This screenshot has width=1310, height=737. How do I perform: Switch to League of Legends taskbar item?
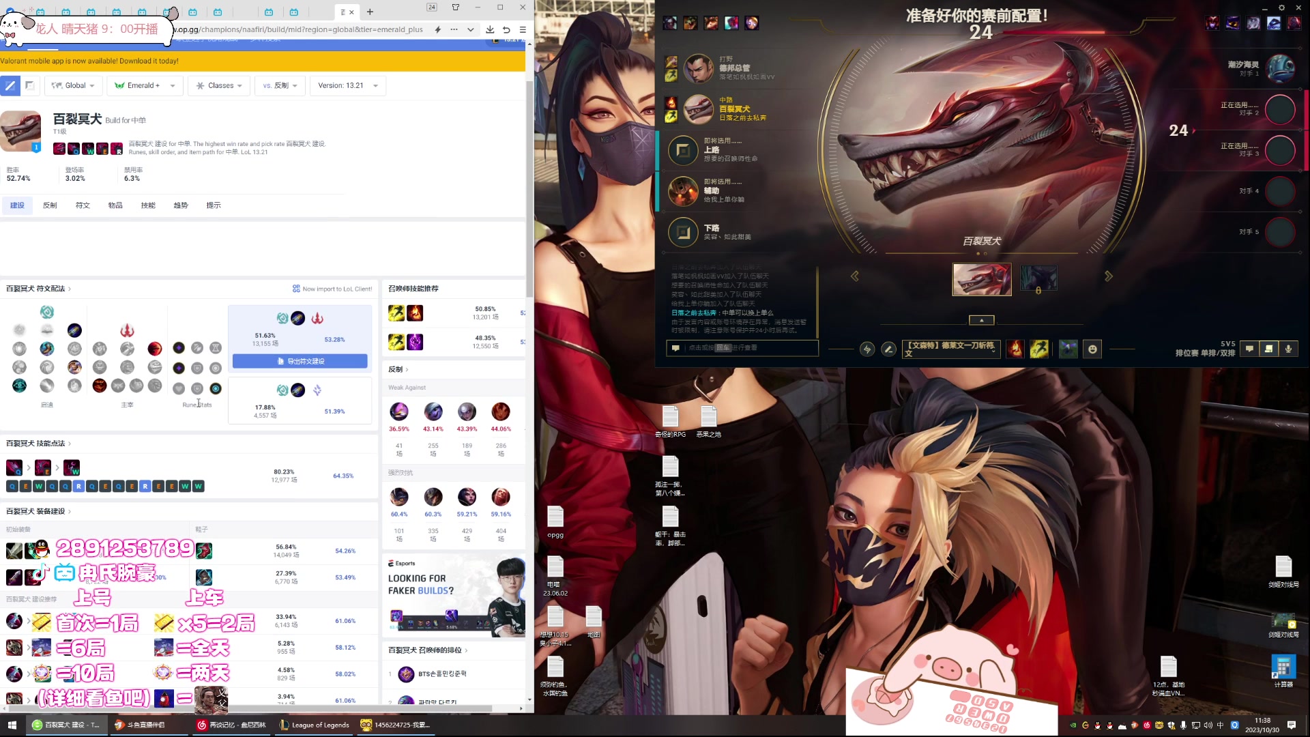[x=315, y=725]
